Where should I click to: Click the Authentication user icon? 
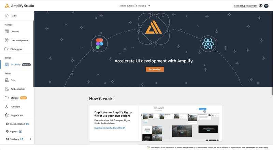point(6,89)
